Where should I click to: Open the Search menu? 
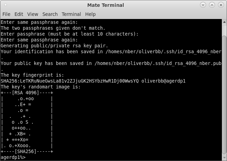tap(50, 14)
